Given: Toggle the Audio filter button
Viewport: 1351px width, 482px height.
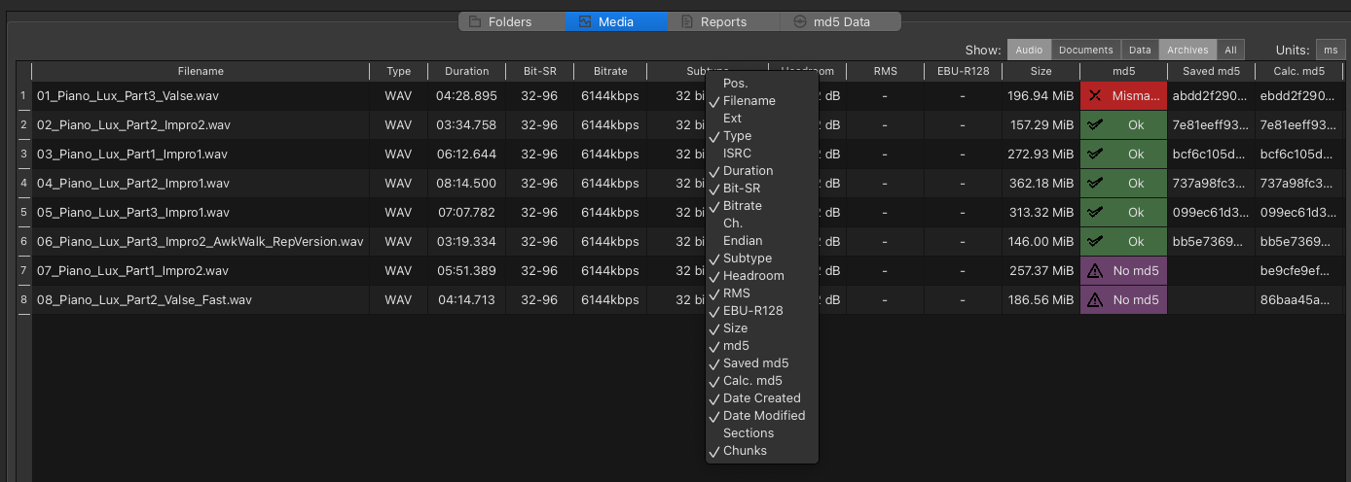Looking at the screenshot, I should tap(1029, 50).
